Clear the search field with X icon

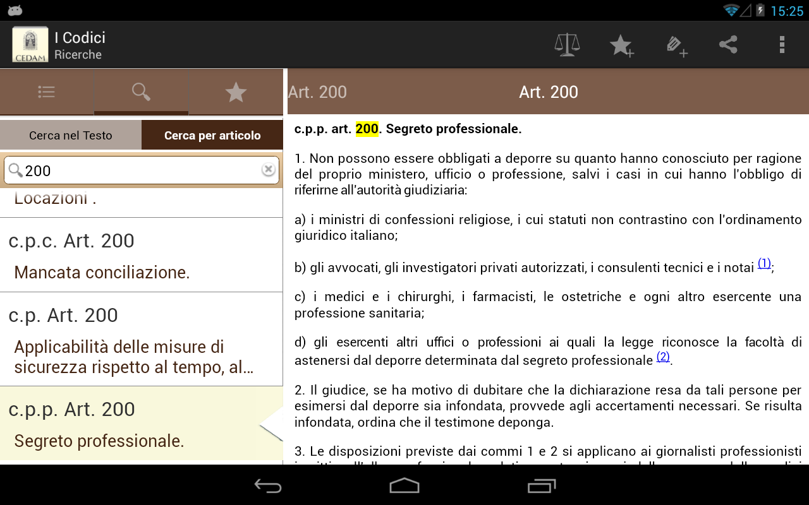[x=269, y=170]
